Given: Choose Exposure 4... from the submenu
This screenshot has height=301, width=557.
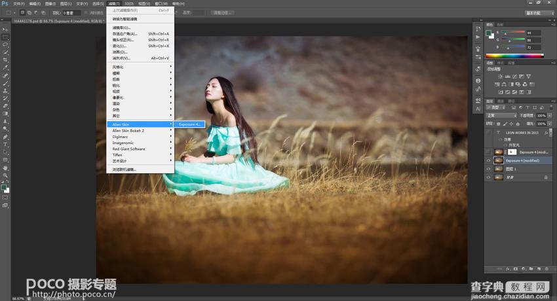Looking at the screenshot, I should coord(189,124).
